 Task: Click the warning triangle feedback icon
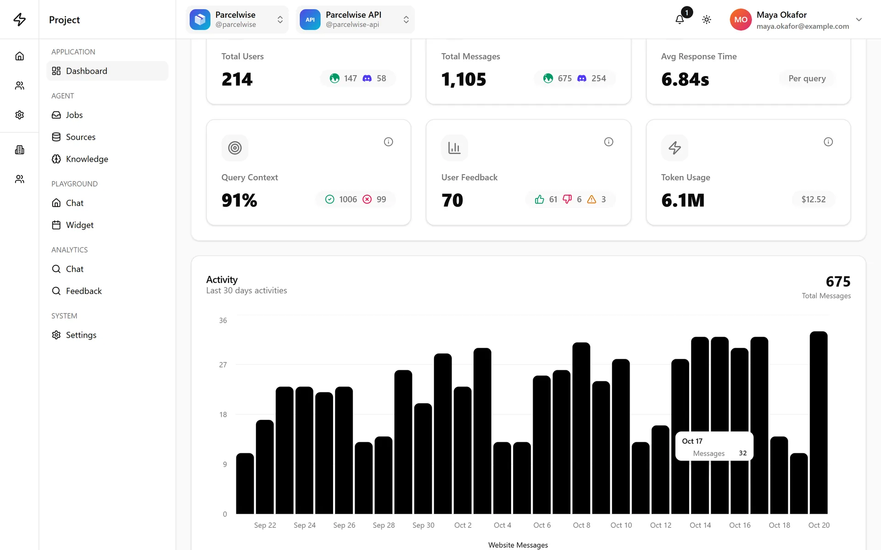coord(591,199)
